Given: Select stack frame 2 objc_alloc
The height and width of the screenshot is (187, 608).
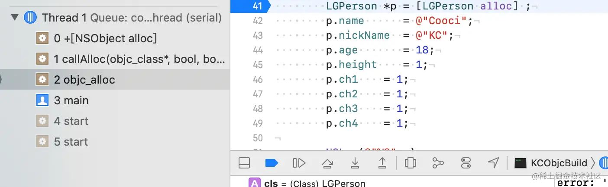Looking at the screenshot, I should (x=115, y=80).
